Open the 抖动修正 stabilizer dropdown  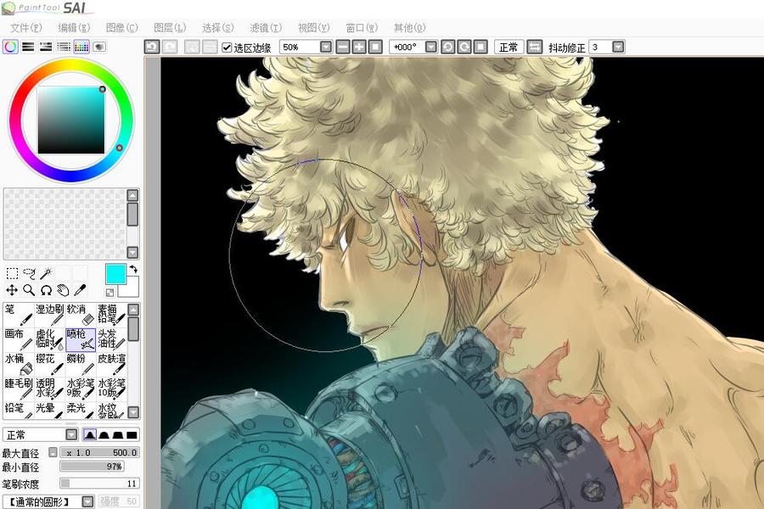618,47
